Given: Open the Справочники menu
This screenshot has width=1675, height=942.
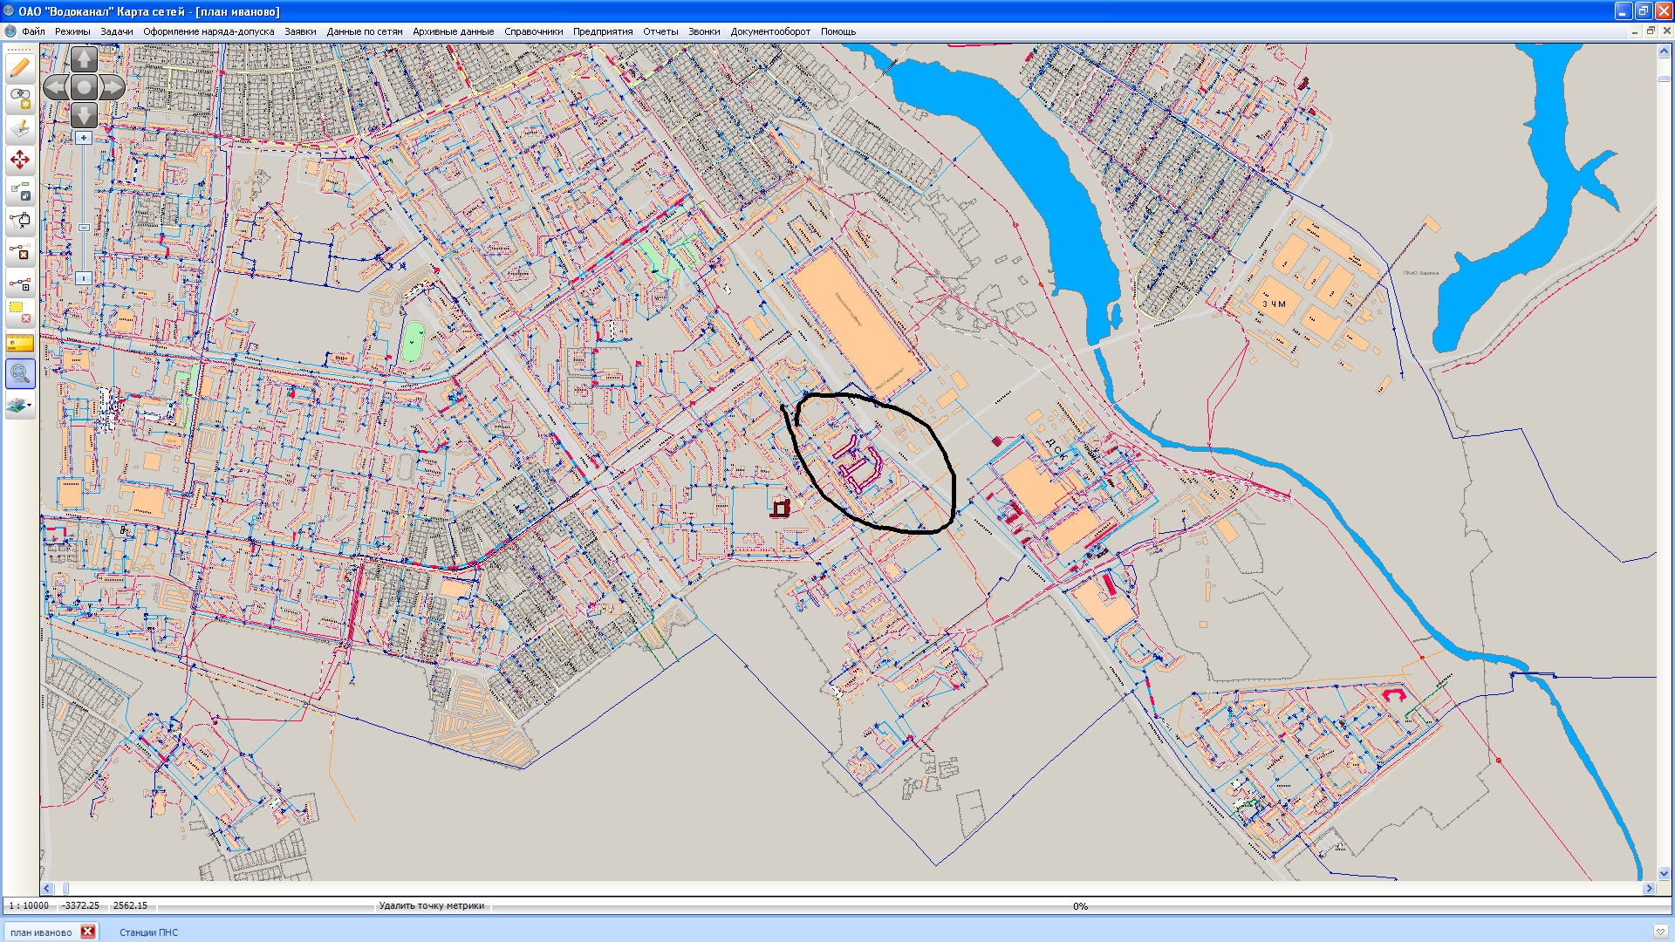Looking at the screenshot, I should (x=533, y=31).
